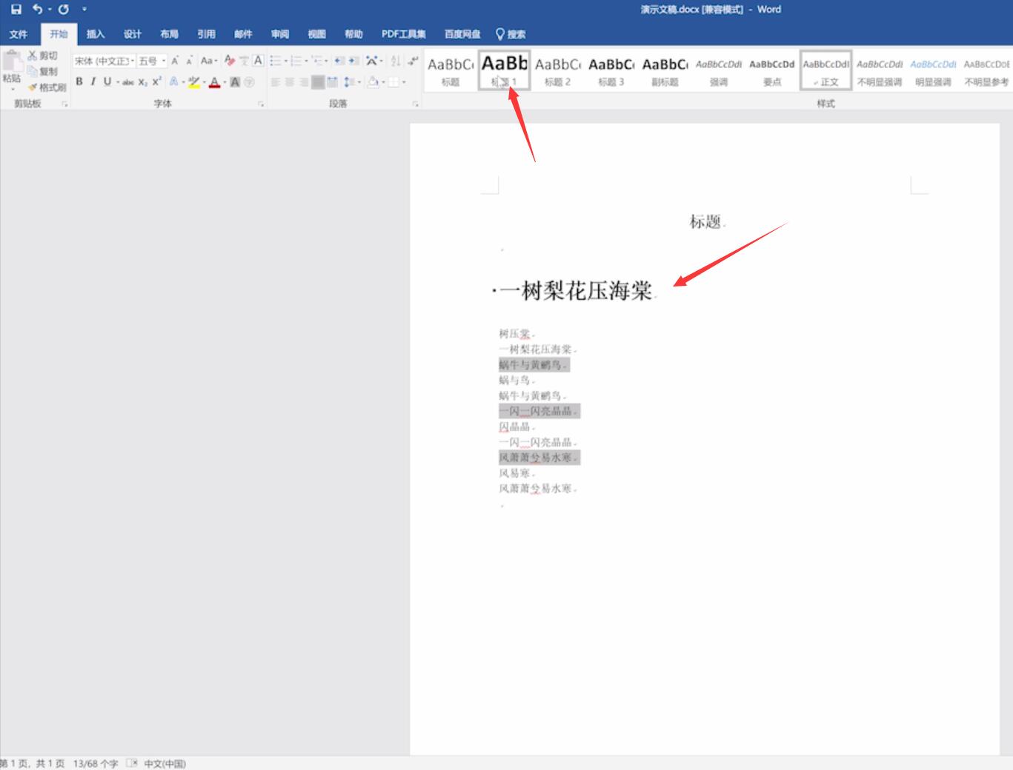Open the phonetic guide (拼音) tool

point(244,61)
